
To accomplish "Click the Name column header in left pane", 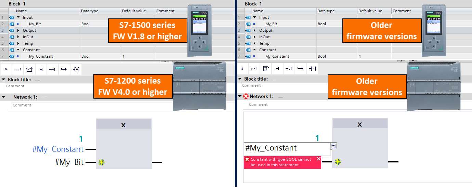I will (48, 11).
